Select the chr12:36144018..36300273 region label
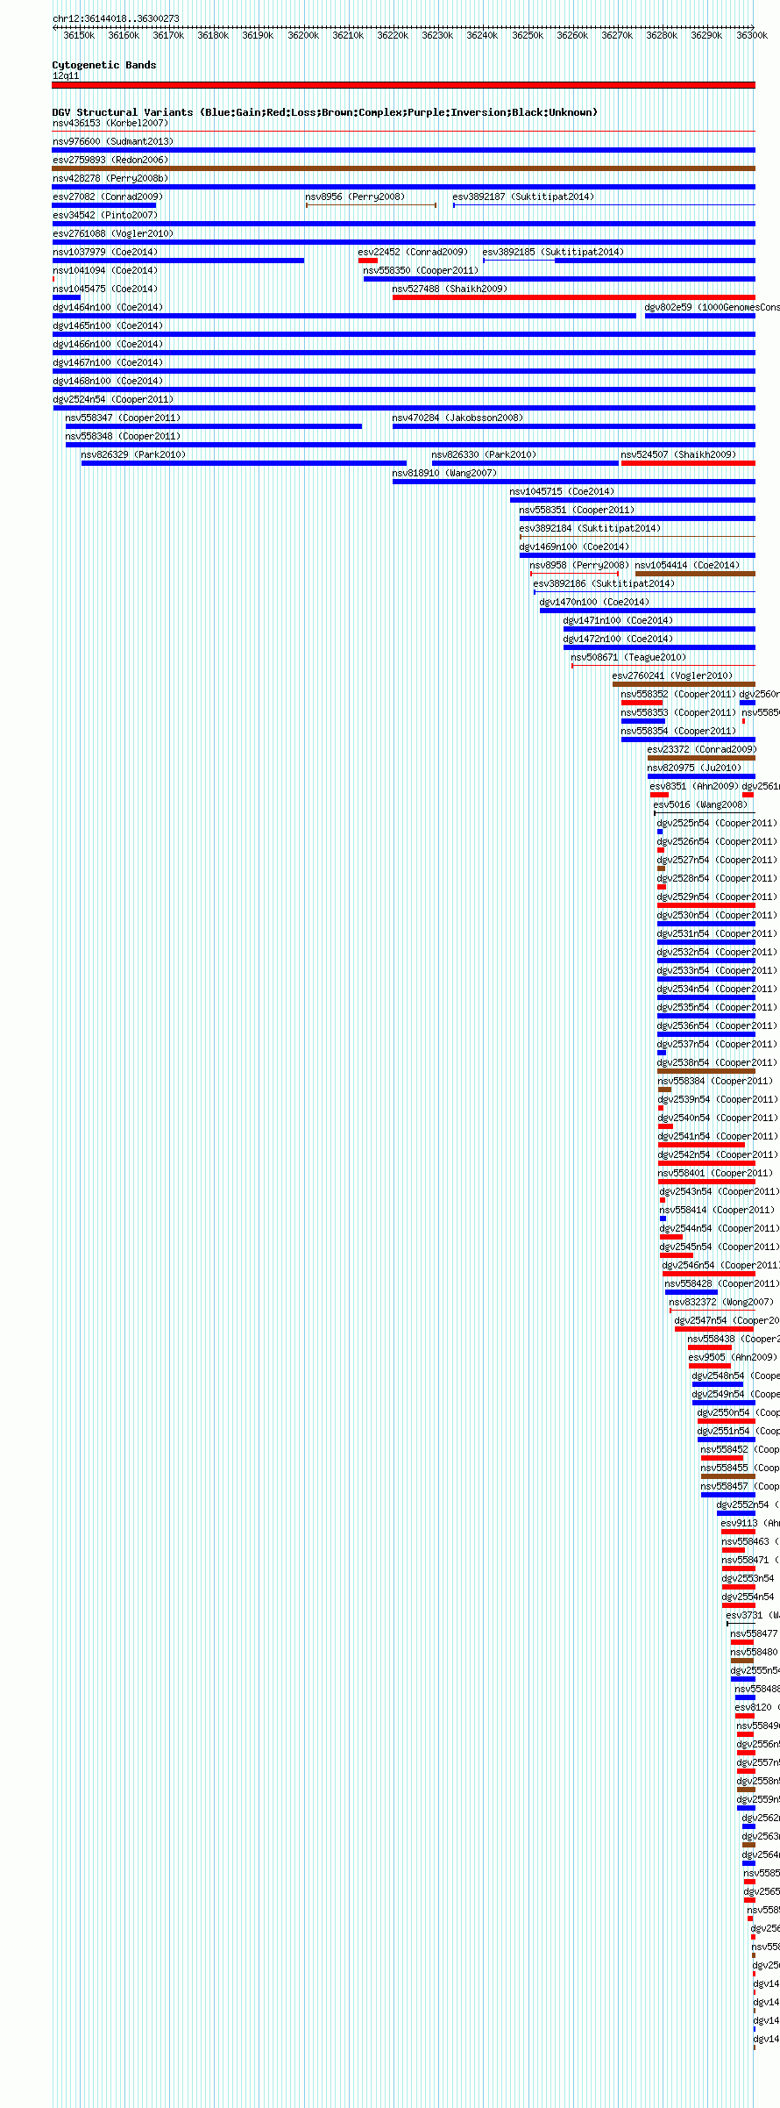 click(x=116, y=18)
